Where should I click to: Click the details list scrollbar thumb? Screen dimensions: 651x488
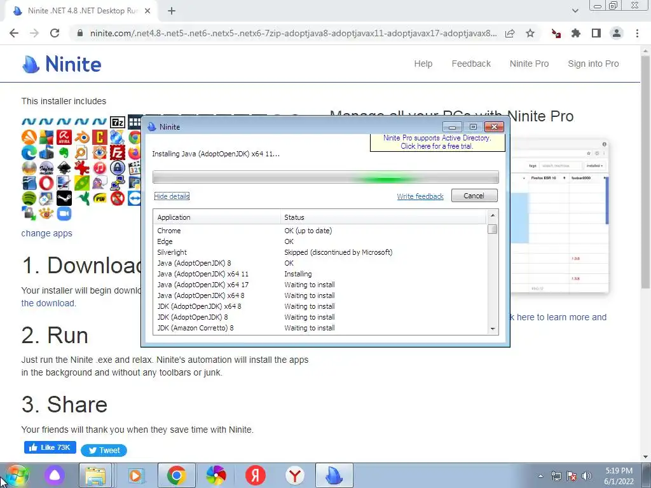pyautogui.click(x=493, y=229)
